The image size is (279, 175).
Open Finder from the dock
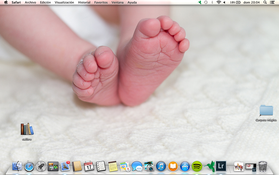pyautogui.click(x=17, y=166)
